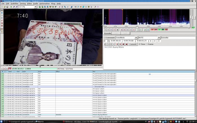Image resolution: width=197 pixels, height=123 pixels.
Task: Select the Rotate Z tool in video sidebar
Action: 2,15
